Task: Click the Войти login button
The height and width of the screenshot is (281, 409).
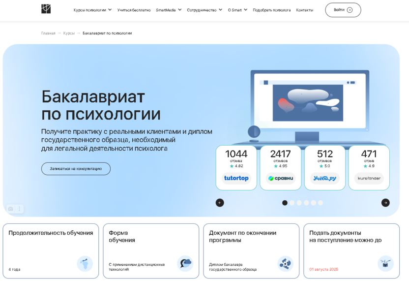Action: 343,10
